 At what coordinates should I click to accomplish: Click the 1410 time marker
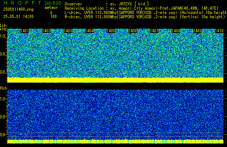(x=219, y=31)
